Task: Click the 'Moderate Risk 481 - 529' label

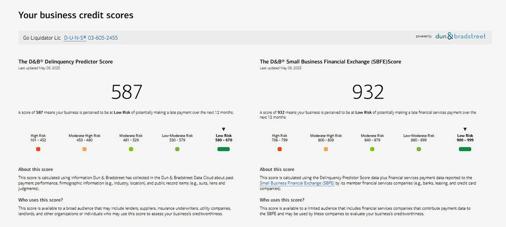Action: (x=131, y=138)
